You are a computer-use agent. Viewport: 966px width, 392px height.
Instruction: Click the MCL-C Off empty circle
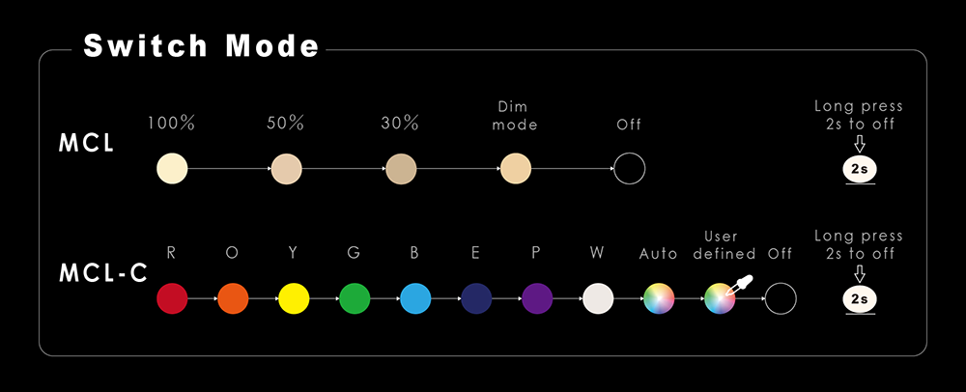[x=781, y=298]
